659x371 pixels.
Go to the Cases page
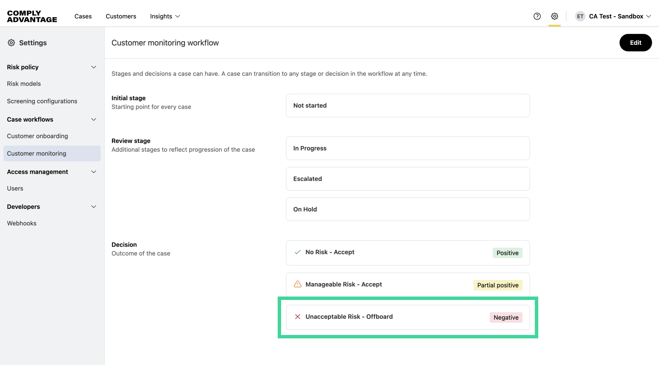83,16
